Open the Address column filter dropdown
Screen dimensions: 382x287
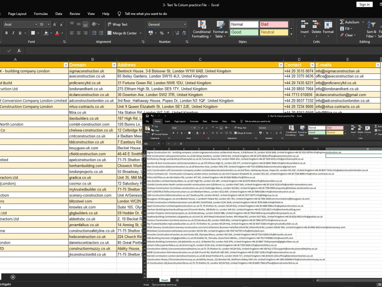[x=281, y=65]
